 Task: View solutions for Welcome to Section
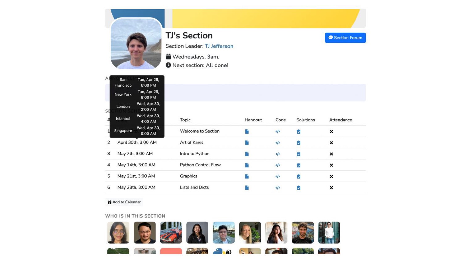point(299,131)
